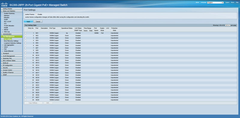The height and width of the screenshot is (118, 240).
Task: Click the 'GE12' port cell
Action: pyautogui.click(x=37, y=60)
